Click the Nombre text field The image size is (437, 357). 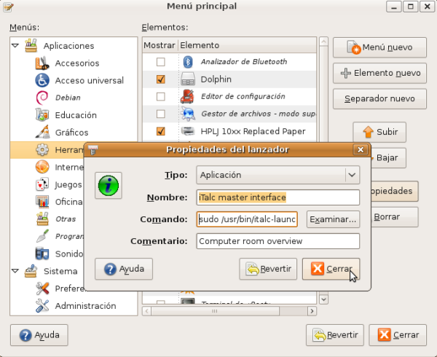pyautogui.click(x=278, y=197)
